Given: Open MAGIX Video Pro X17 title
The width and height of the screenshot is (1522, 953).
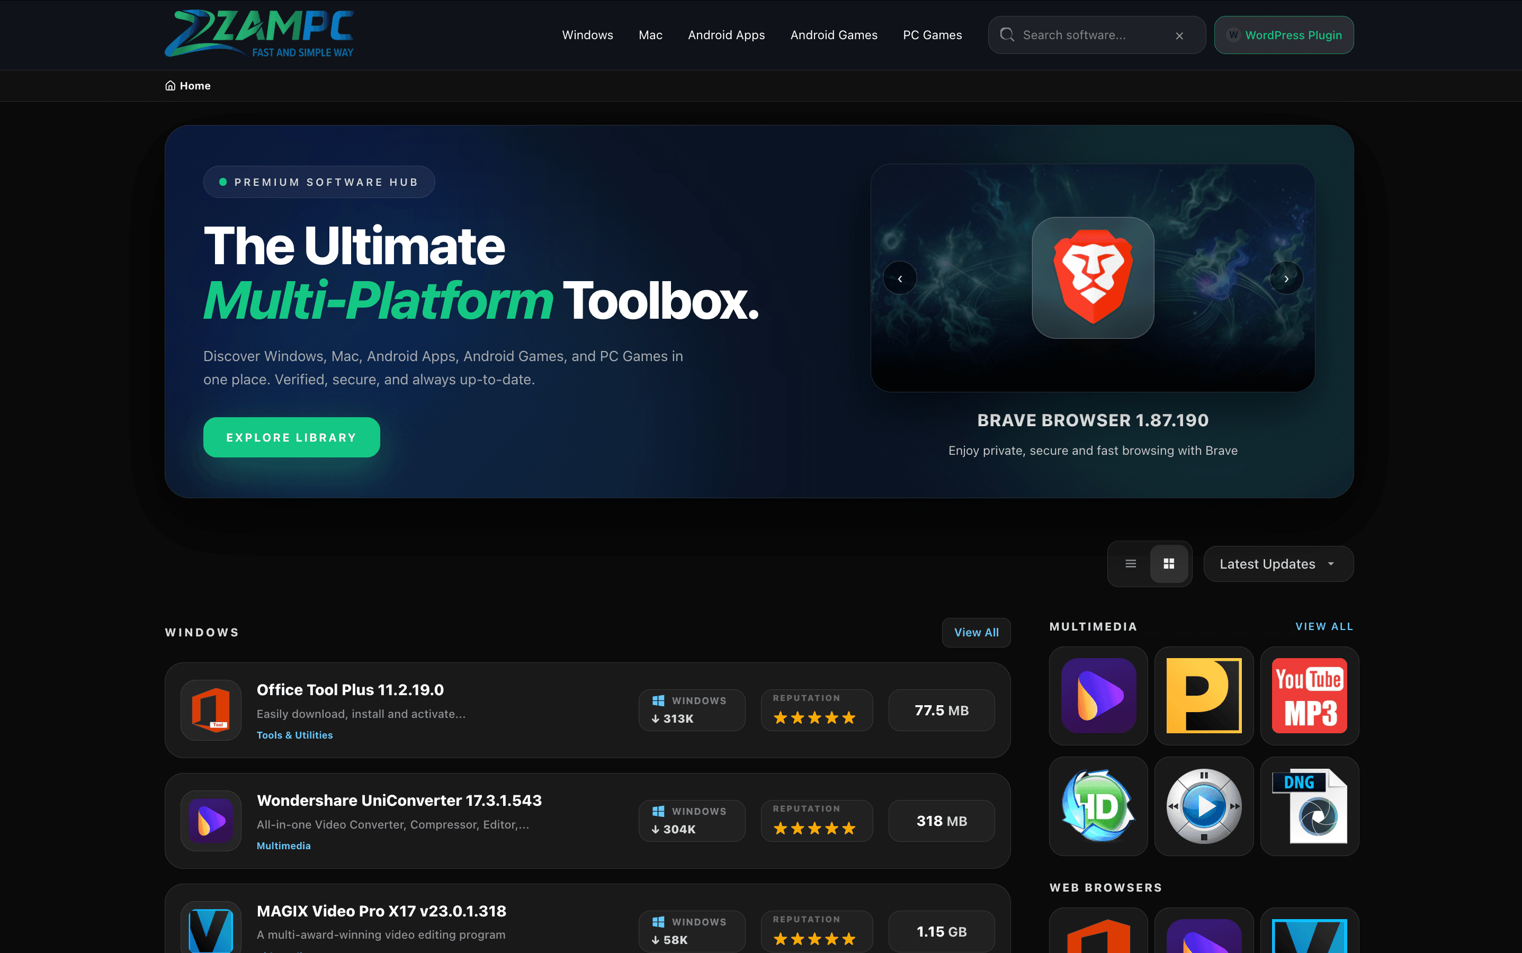Looking at the screenshot, I should [x=381, y=911].
